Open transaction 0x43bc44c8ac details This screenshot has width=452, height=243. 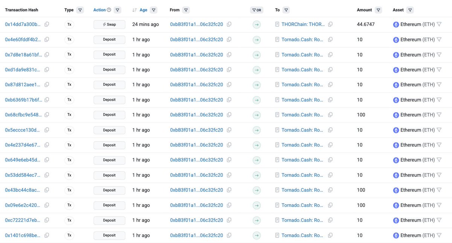23,190
